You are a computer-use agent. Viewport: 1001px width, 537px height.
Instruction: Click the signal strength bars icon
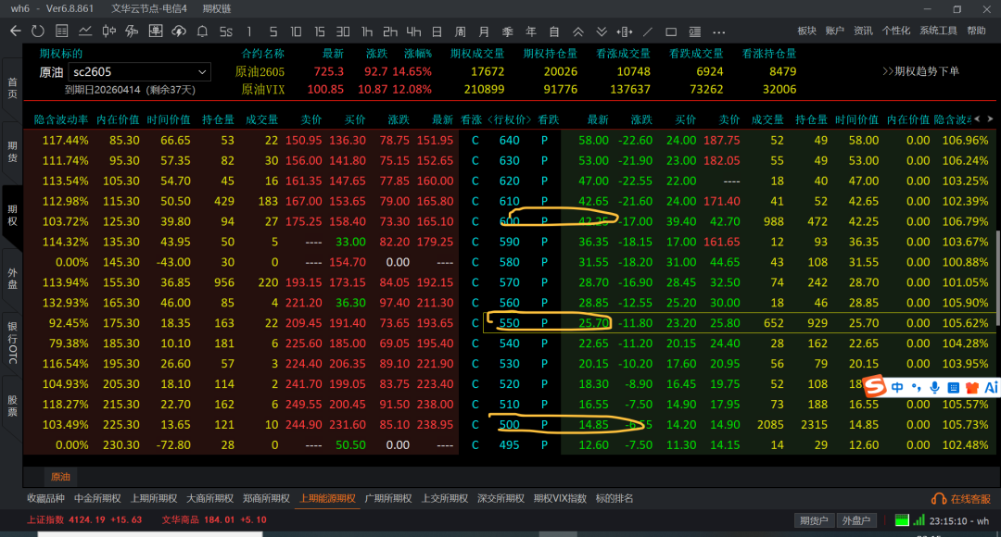point(919,519)
